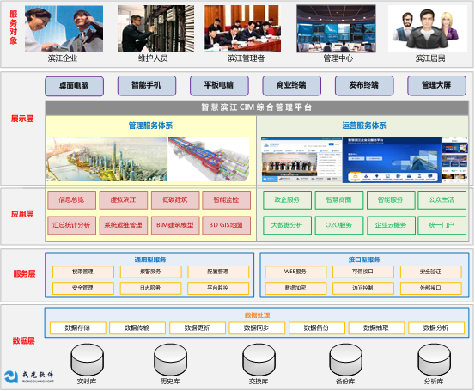Select the 智能手机 button
This screenshot has height=391, width=475.
147,85
